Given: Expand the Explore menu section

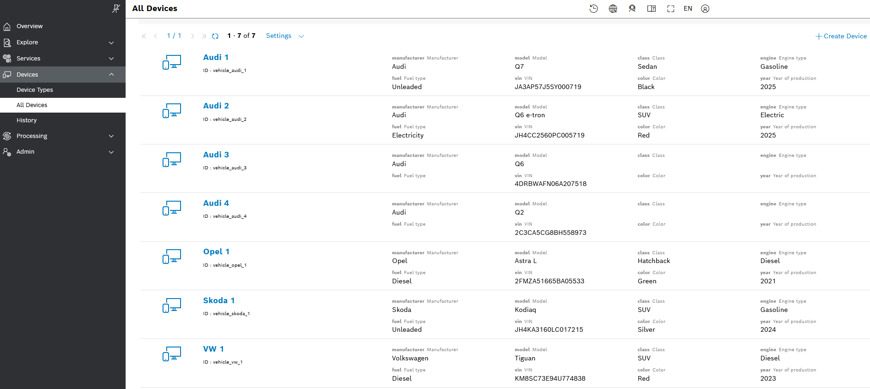Looking at the screenshot, I should [x=62, y=42].
